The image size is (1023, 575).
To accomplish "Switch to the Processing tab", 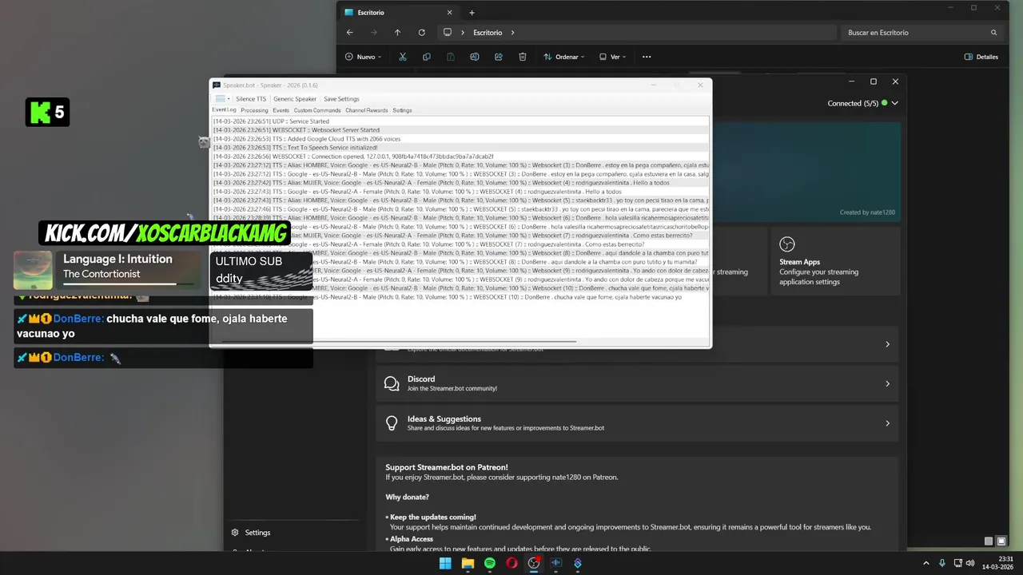I will point(254,110).
